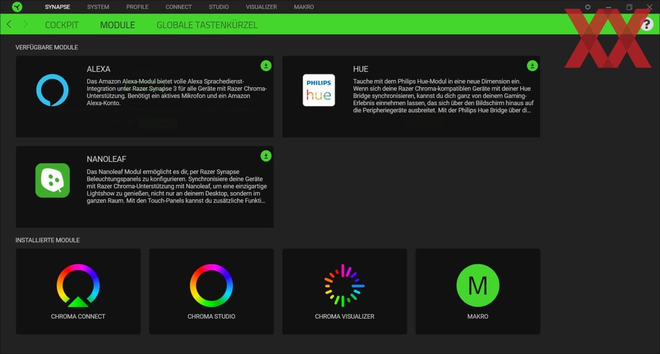Click the Alexa module description text

click(x=177, y=92)
